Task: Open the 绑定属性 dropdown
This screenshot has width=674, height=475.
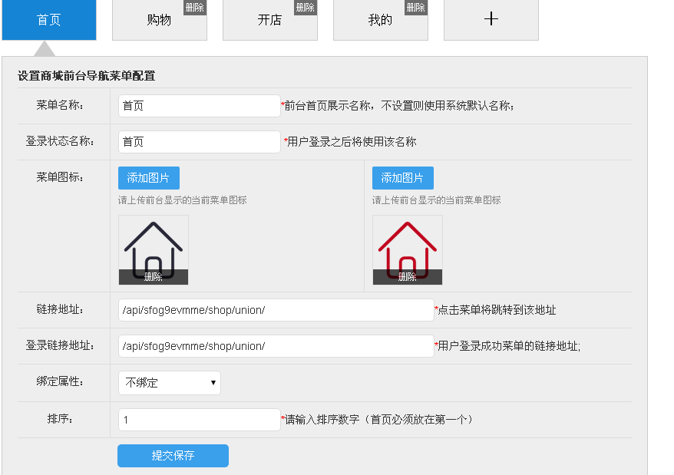Action: tap(169, 383)
